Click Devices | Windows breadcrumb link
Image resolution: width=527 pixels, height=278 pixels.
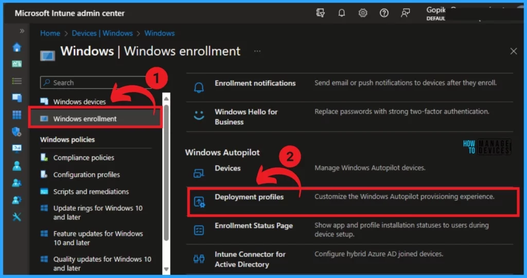point(102,33)
